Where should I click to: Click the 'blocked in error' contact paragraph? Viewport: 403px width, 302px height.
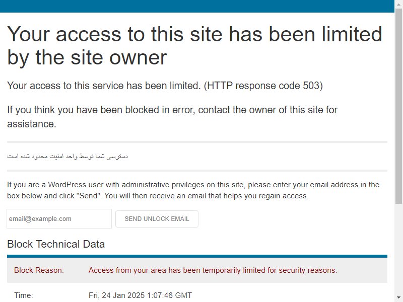click(172, 117)
